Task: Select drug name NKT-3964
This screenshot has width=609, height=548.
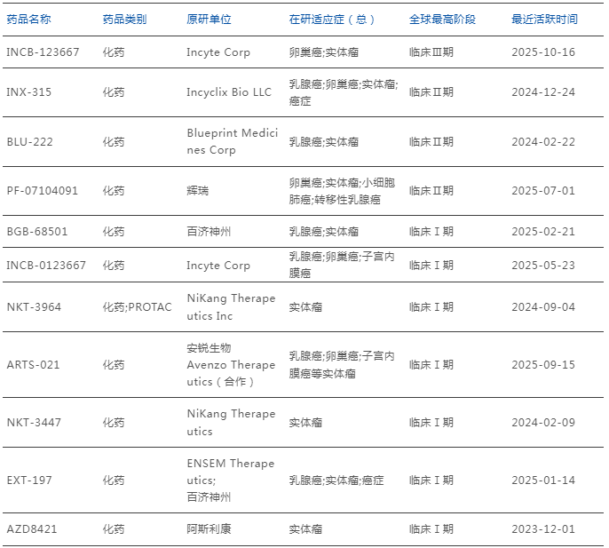Action: pos(34,307)
